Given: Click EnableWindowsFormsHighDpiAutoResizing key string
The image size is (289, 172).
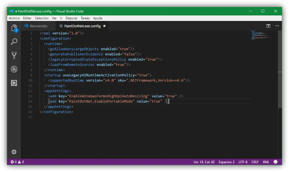Looking at the screenshot, I should 108,96.
